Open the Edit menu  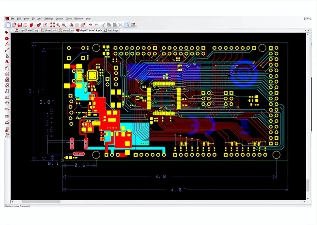tap(19, 19)
